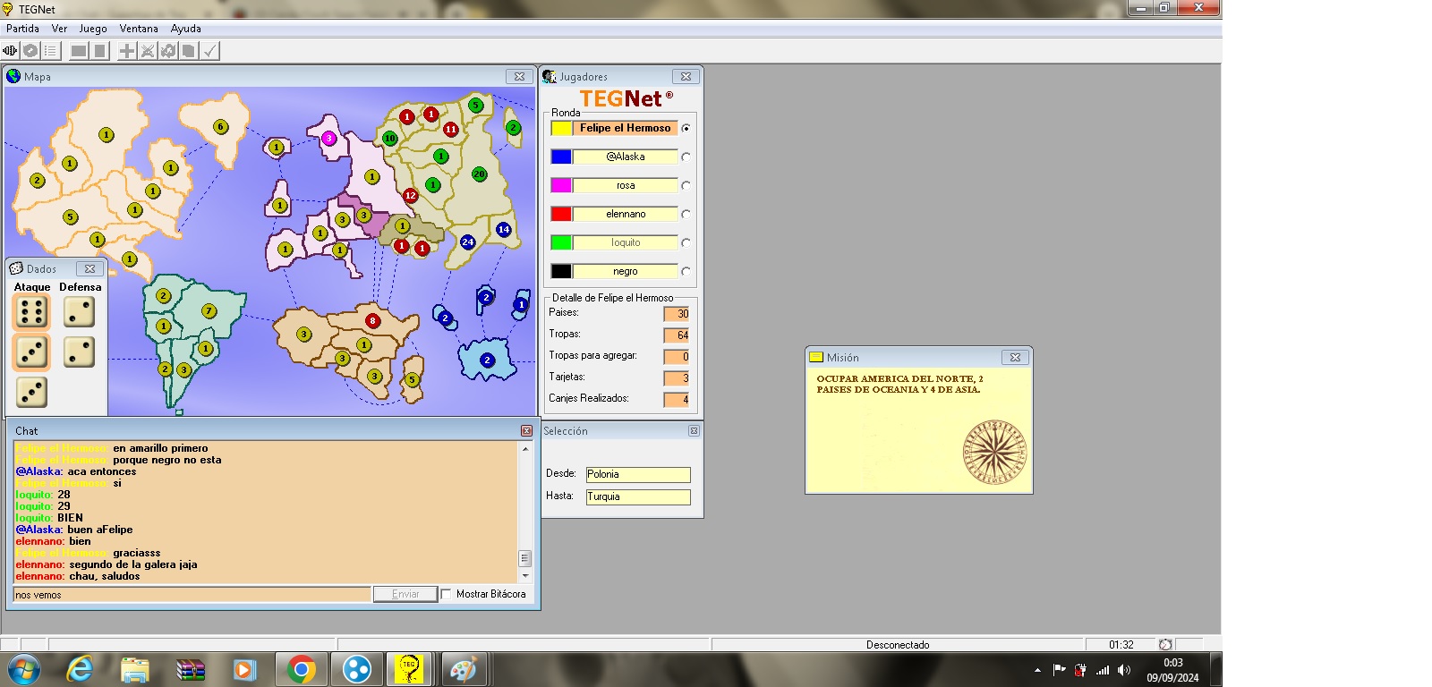
Task: Click the red swatch beside elennano
Action: pos(561,214)
